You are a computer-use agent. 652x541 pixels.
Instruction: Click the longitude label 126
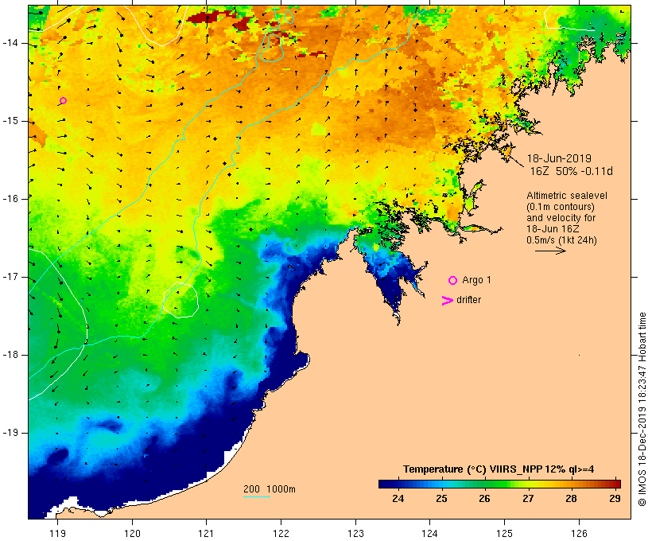point(579,533)
